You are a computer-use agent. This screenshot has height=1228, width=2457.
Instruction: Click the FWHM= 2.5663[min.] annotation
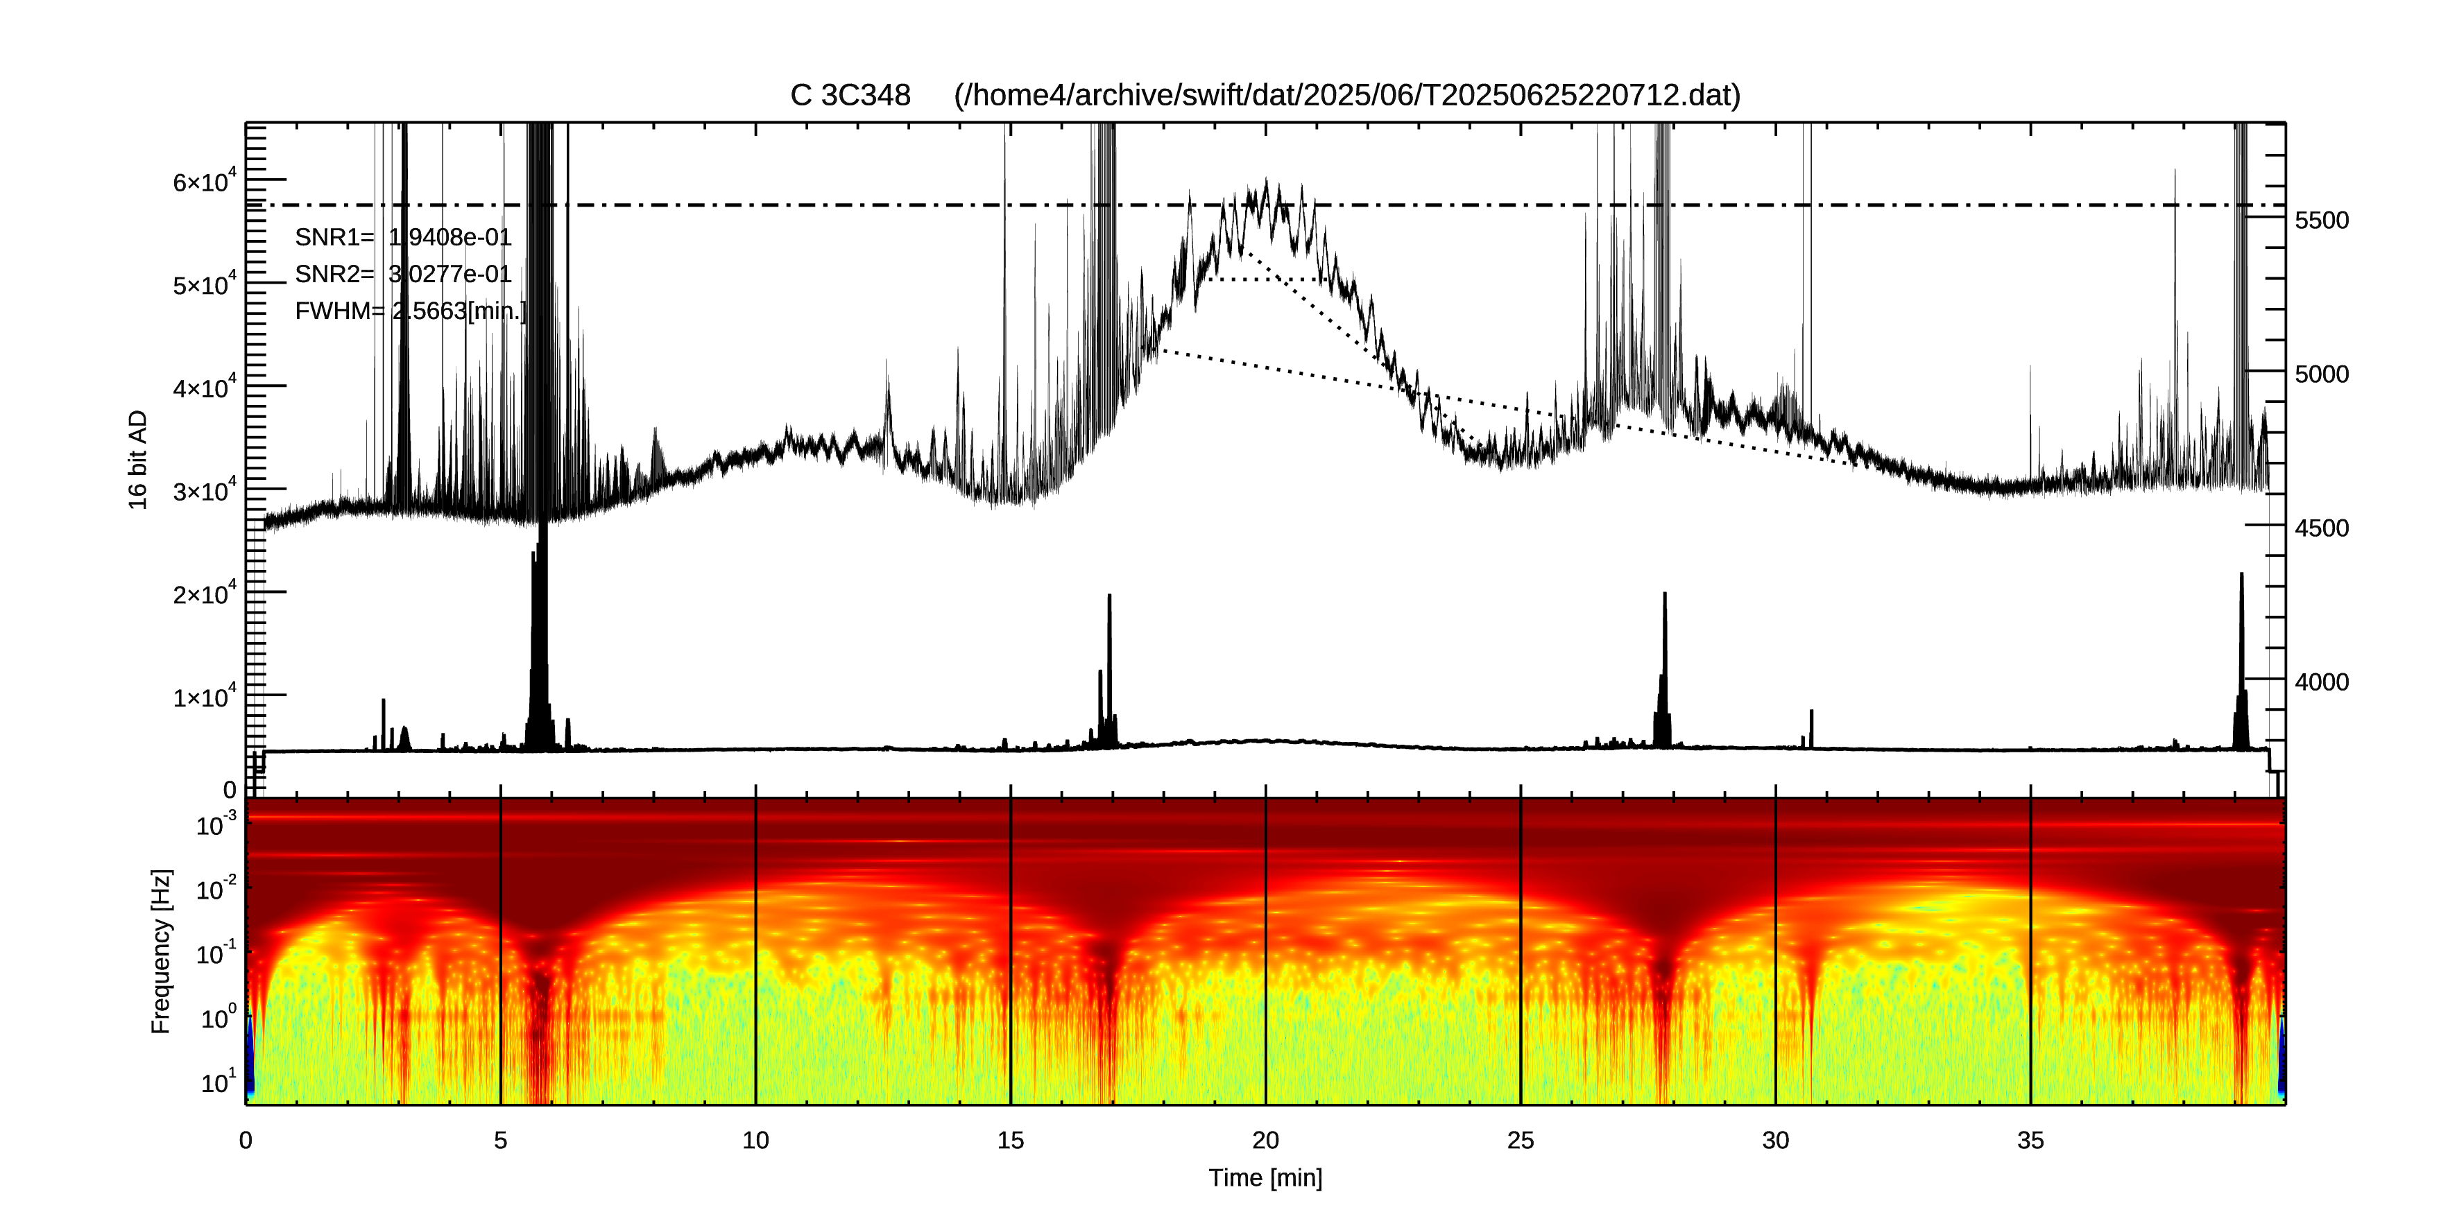[x=410, y=311]
